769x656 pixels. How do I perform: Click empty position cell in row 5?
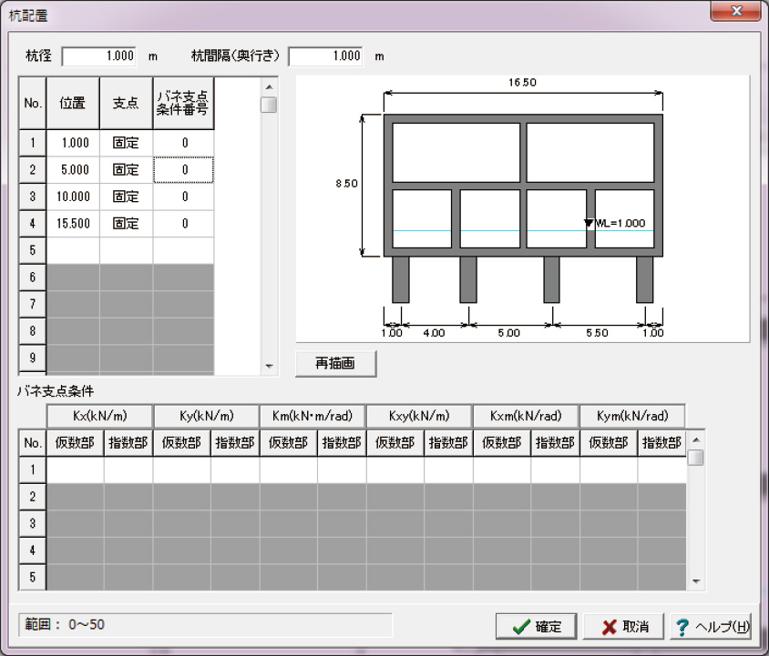73,250
